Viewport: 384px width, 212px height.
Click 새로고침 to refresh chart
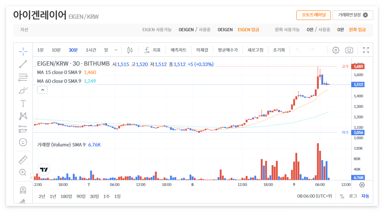coord(256,50)
